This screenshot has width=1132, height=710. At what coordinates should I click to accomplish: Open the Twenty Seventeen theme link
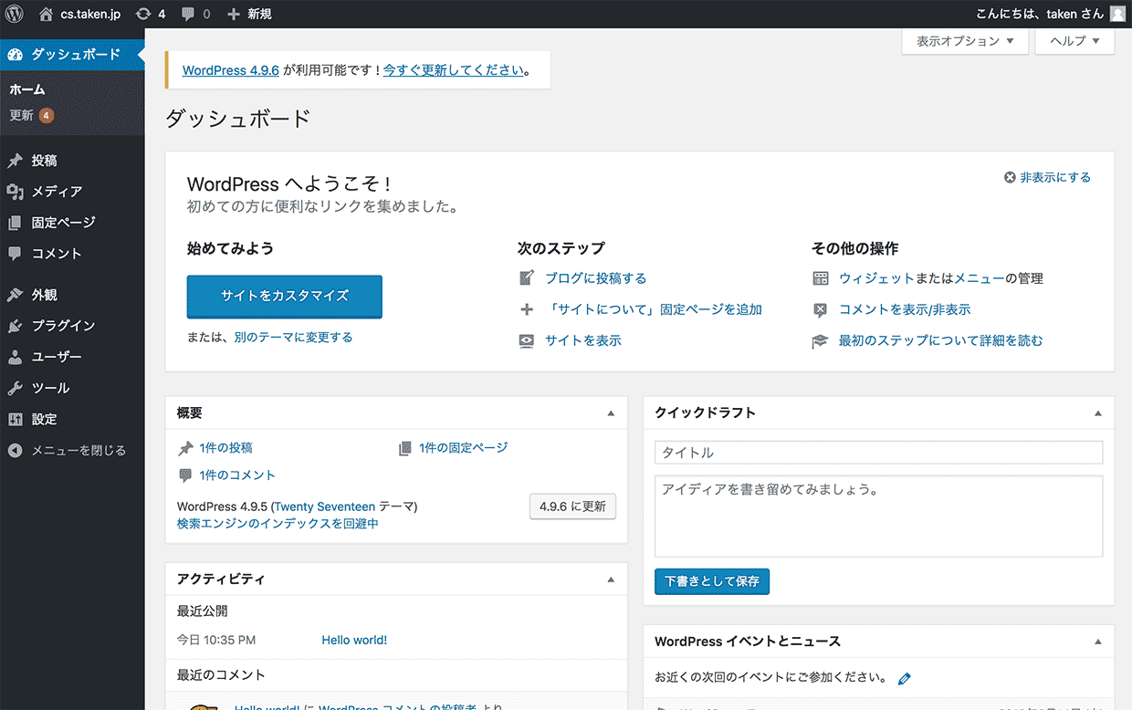point(324,506)
